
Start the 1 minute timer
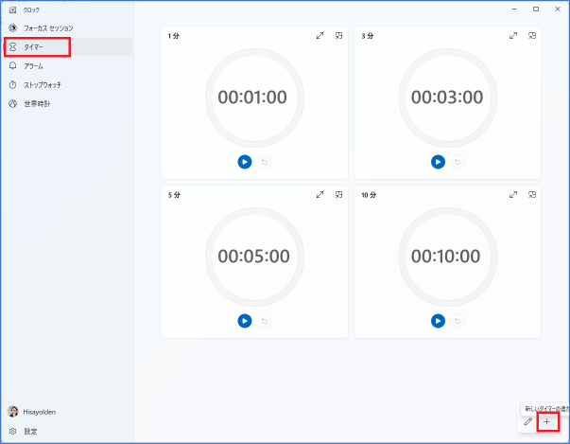(245, 162)
